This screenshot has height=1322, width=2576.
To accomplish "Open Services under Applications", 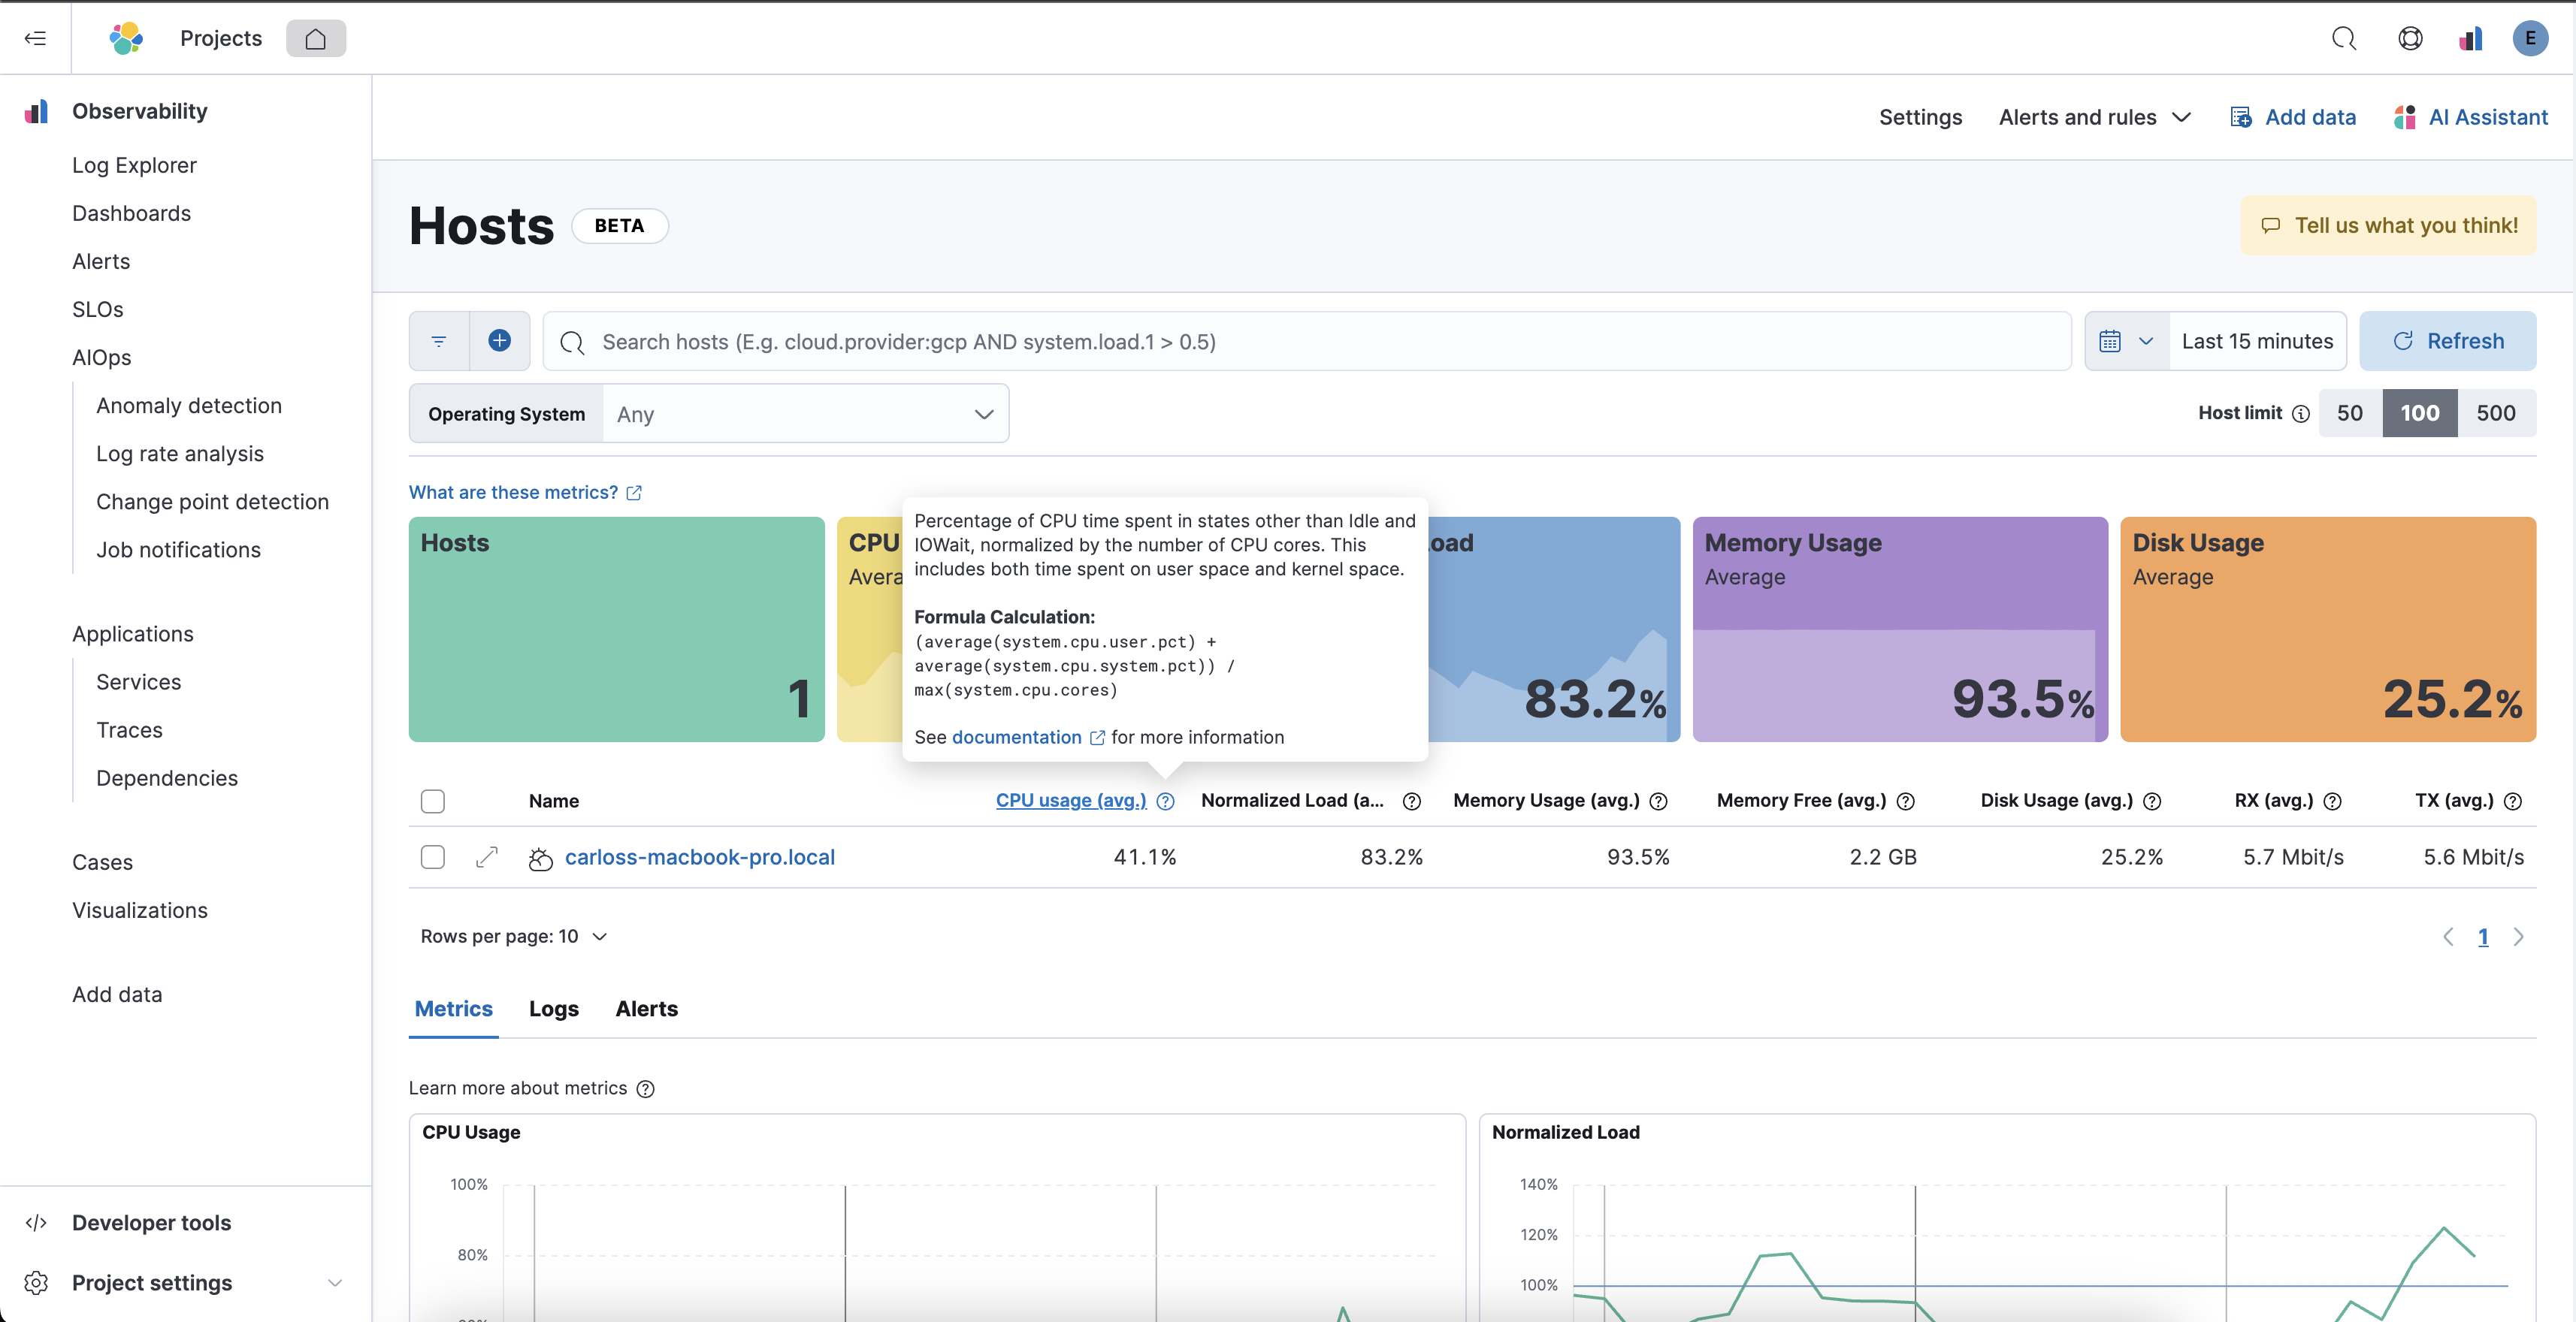I will coord(139,683).
